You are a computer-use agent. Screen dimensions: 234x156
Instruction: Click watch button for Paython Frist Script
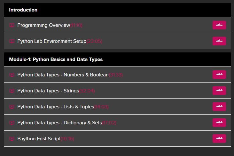(219, 138)
